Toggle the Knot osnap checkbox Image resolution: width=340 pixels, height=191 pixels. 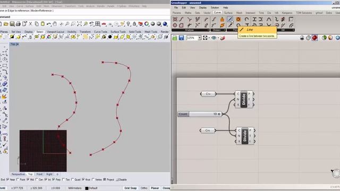83,179
